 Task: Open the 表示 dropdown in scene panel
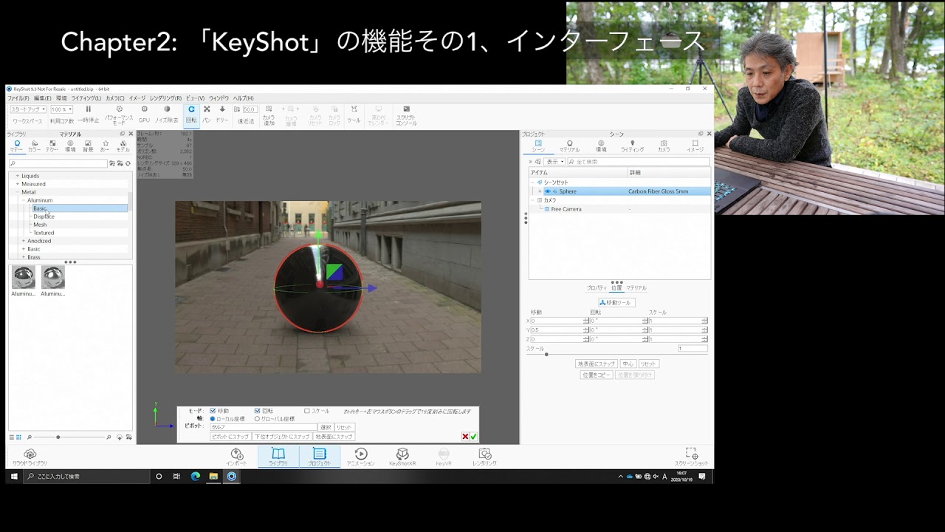point(555,162)
